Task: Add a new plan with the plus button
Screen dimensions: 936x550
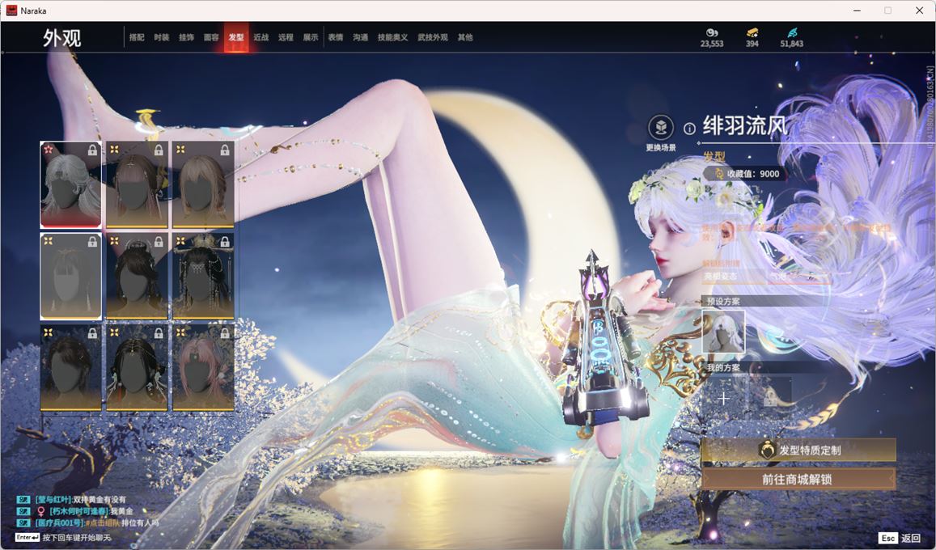Action: point(723,399)
